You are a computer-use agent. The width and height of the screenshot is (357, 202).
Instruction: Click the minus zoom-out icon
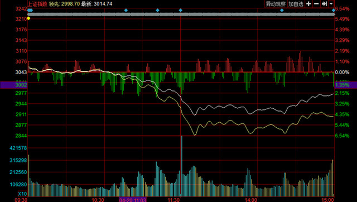coord(316,4)
